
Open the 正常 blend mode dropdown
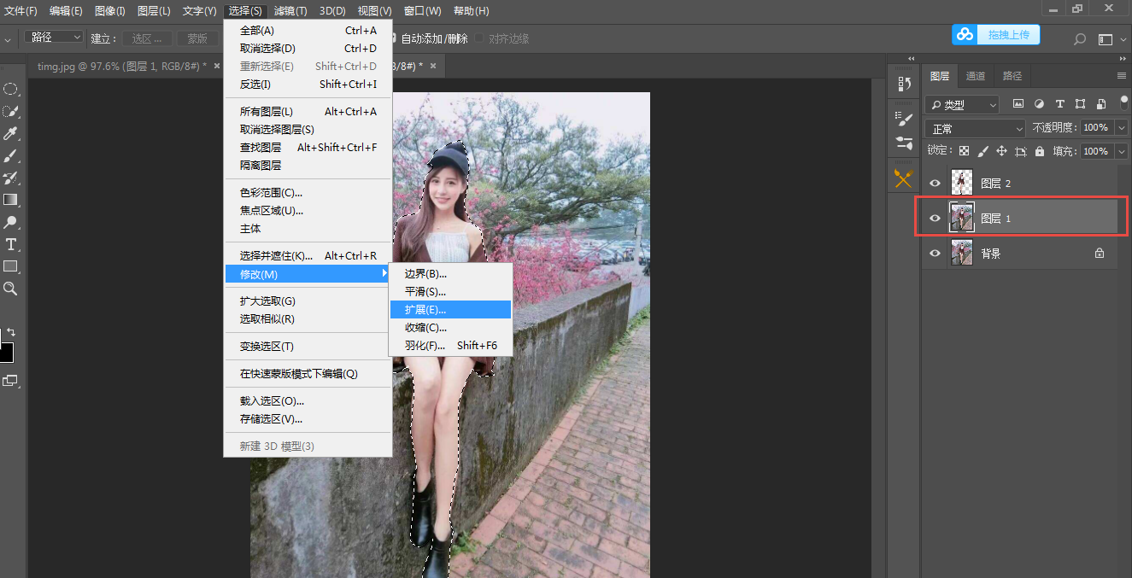(x=974, y=128)
